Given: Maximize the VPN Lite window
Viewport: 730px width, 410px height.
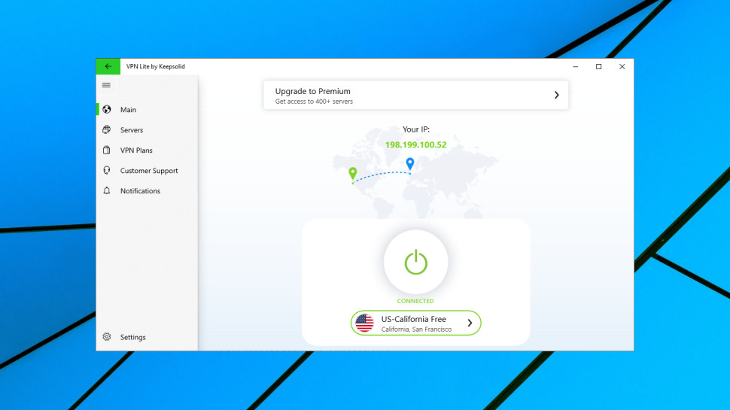Looking at the screenshot, I should (599, 66).
